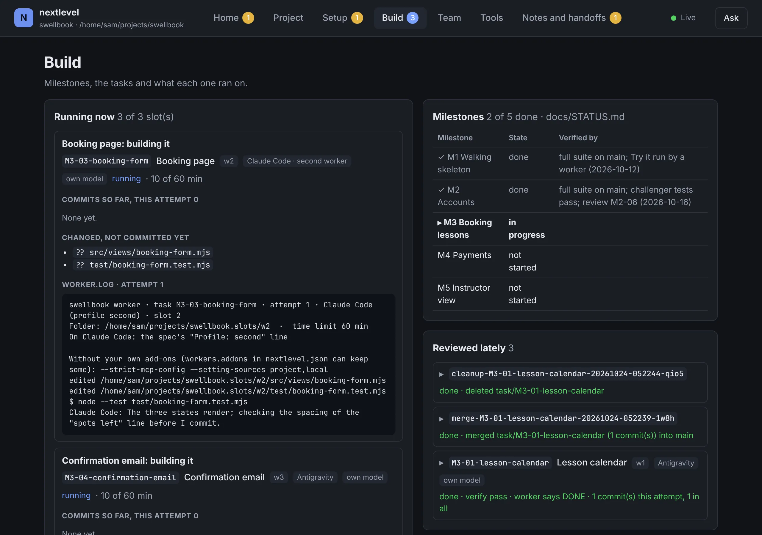Click own model tag in Reviewed lately
This screenshot has width=762, height=535.
pyautogui.click(x=462, y=480)
